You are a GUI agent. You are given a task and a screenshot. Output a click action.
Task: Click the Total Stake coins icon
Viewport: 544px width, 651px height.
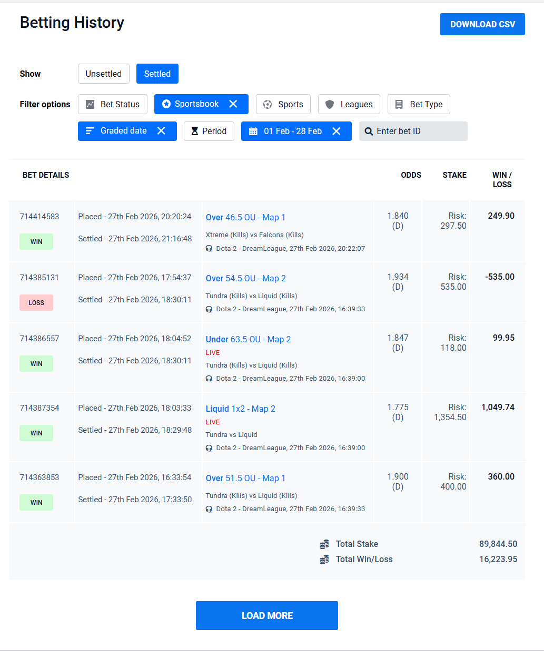click(324, 544)
